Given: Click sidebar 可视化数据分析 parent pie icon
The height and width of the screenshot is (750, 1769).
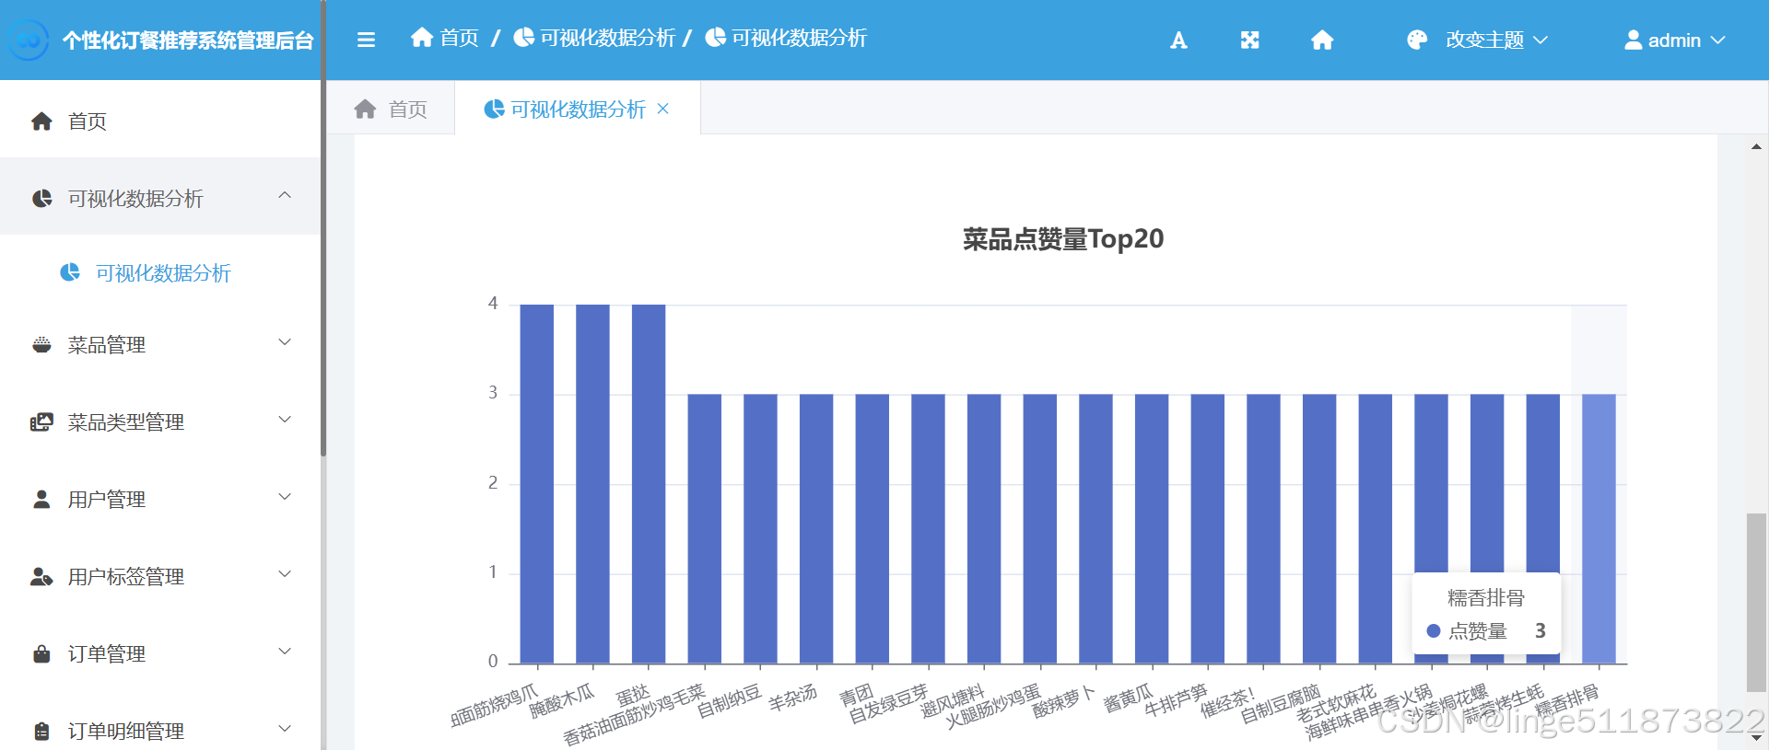Looking at the screenshot, I should pyautogui.click(x=42, y=199).
